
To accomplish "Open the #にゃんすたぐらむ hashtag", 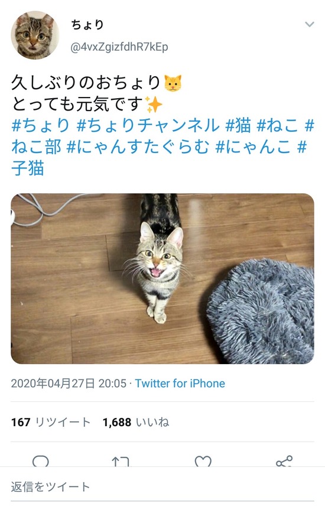I will [x=138, y=147].
